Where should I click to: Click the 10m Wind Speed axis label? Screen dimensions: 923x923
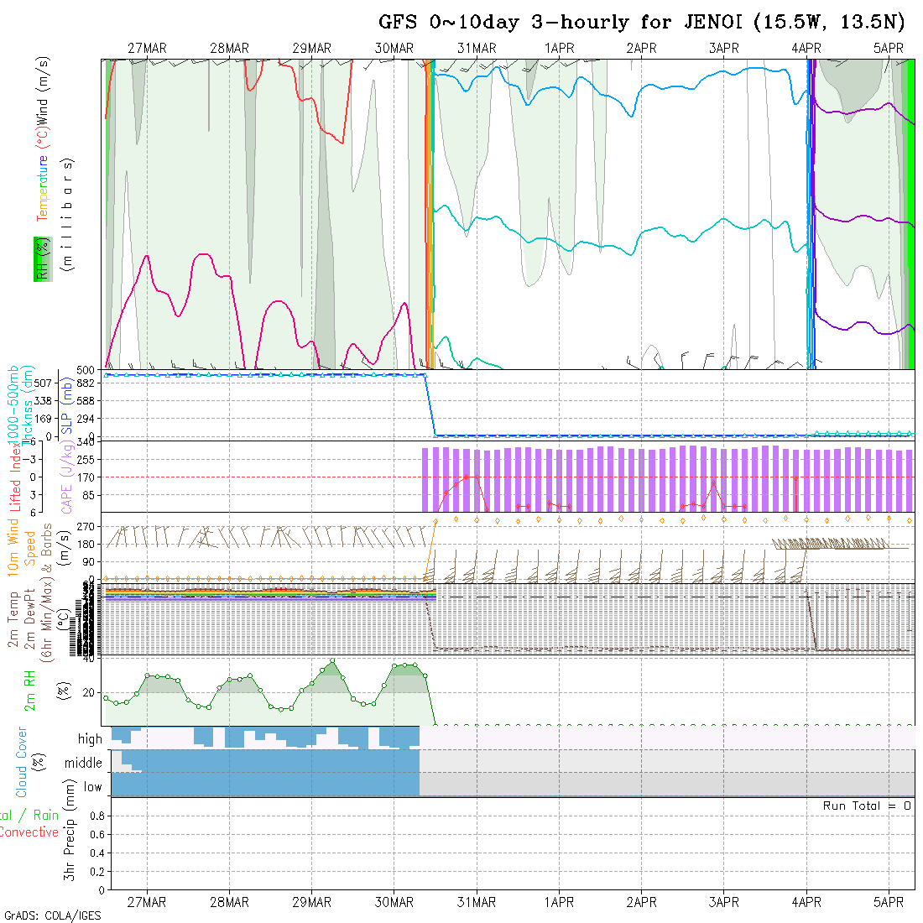14,547
